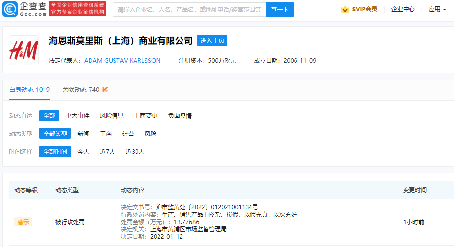Select 全部 in the 动态直达 filter
The width and height of the screenshot is (454, 247).
[x=49, y=116]
